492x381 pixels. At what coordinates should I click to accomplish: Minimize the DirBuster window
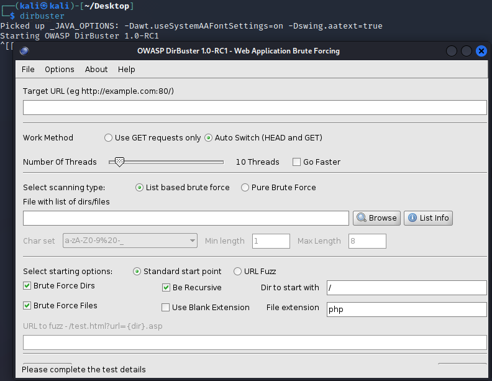point(451,51)
